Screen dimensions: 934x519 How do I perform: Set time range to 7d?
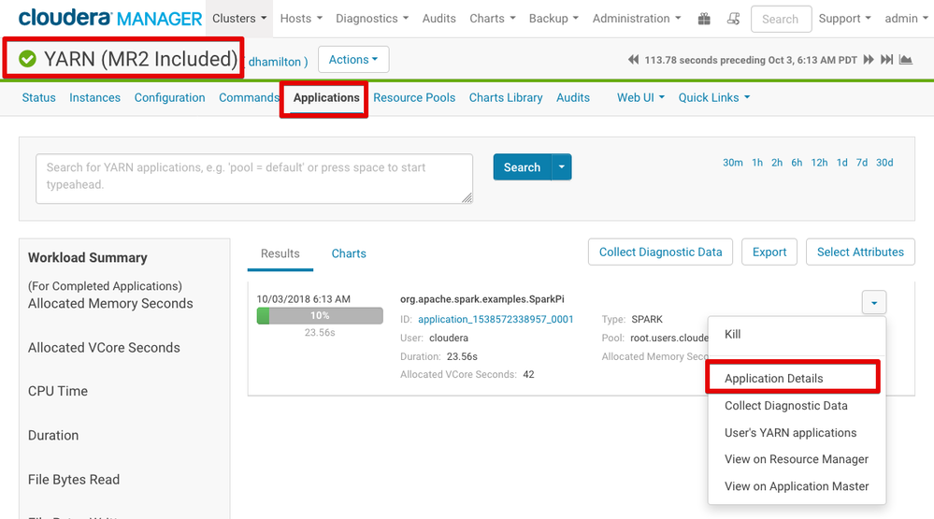[x=862, y=163]
